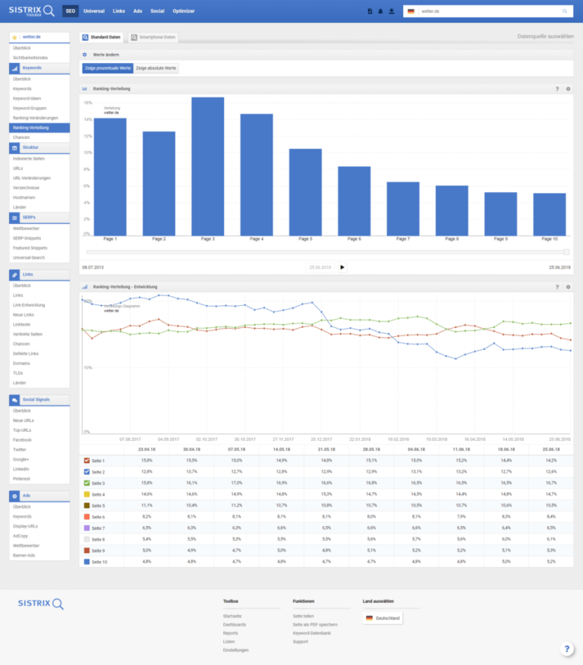This screenshot has width=583, height=665.
Task: Open the Links menu in top navigation
Action: pyautogui.click(x=118, y=11)
